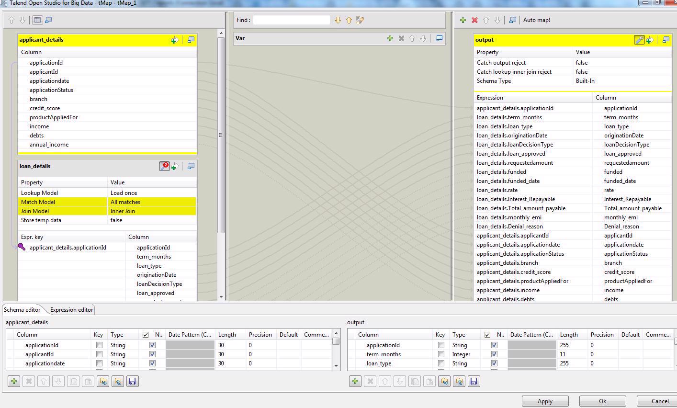Screen dimensions: 677x408
Task: Open Lookup Model value Load once
Action: (152, 193)
